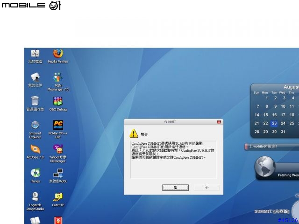The width and height of the screenshot is (299, 224).
Task: Click the partially visible icon below Logitech ImageStudio
Action: (36, 220)
